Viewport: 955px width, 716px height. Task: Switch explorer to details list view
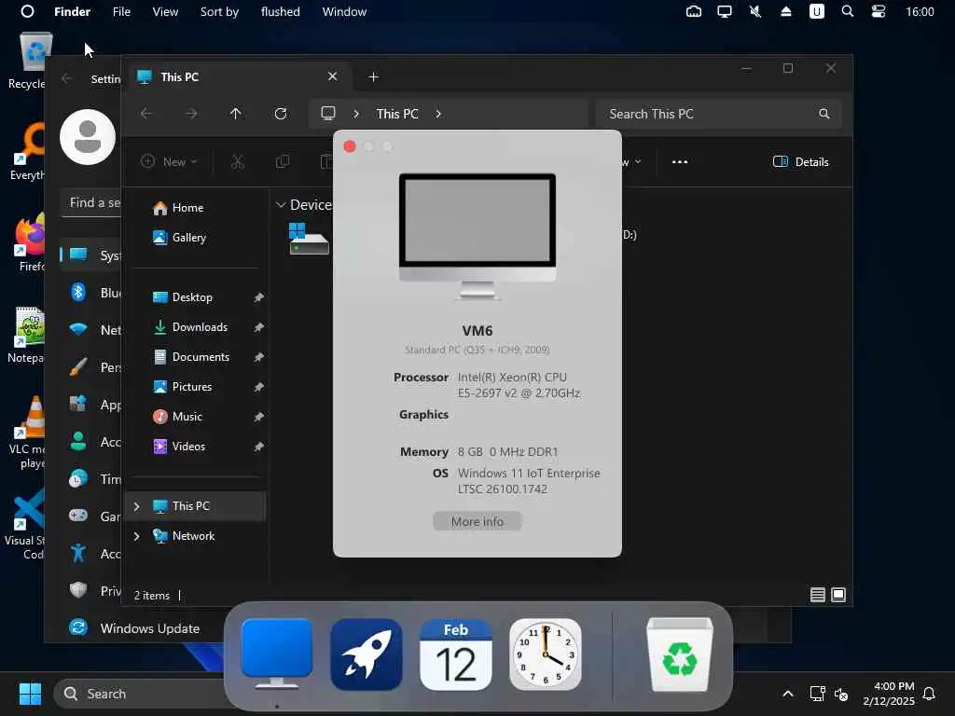(817, 595)
